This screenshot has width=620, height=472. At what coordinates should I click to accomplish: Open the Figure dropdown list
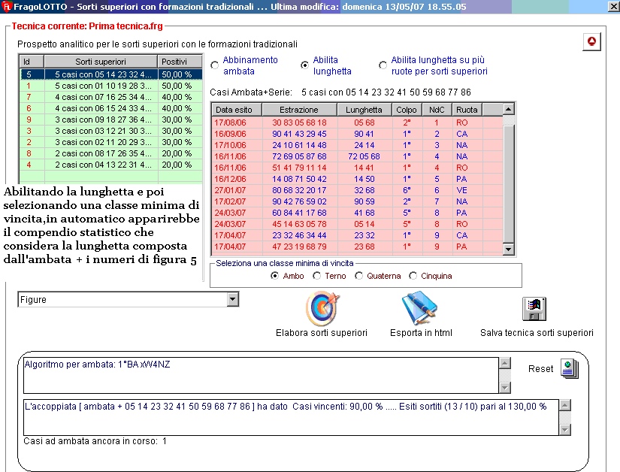(232, 300)
